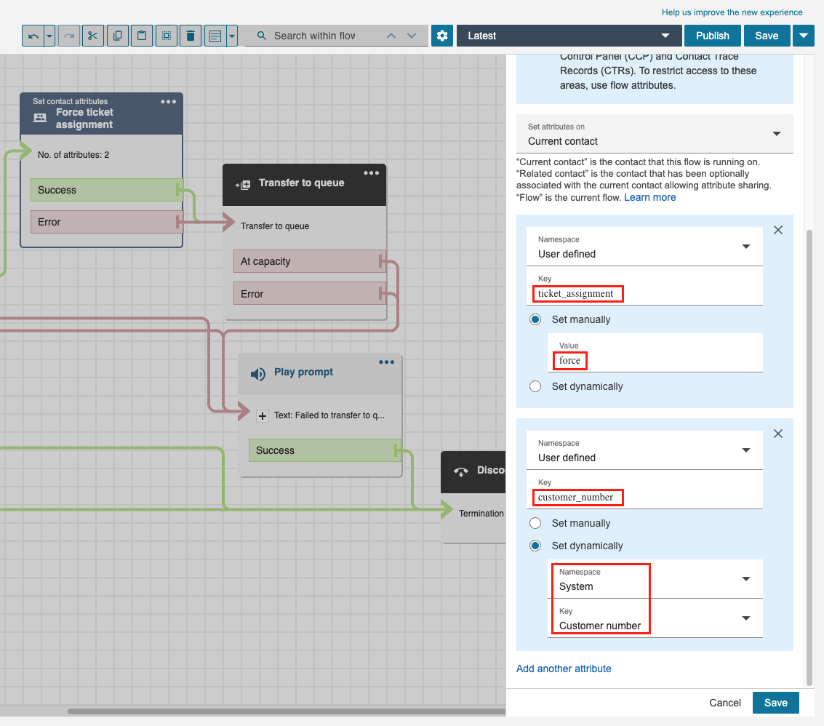Click the Add another attribute link

564,669
